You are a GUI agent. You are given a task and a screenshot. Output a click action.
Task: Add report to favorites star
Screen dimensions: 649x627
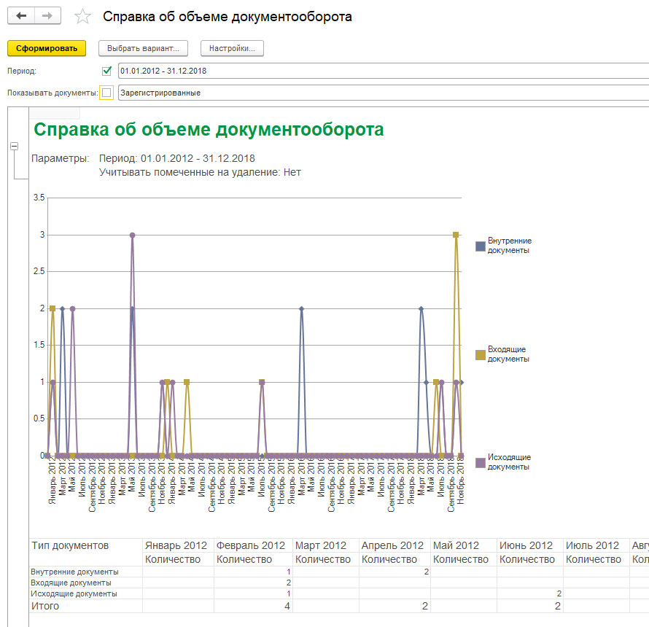click(x=84, y=17)
